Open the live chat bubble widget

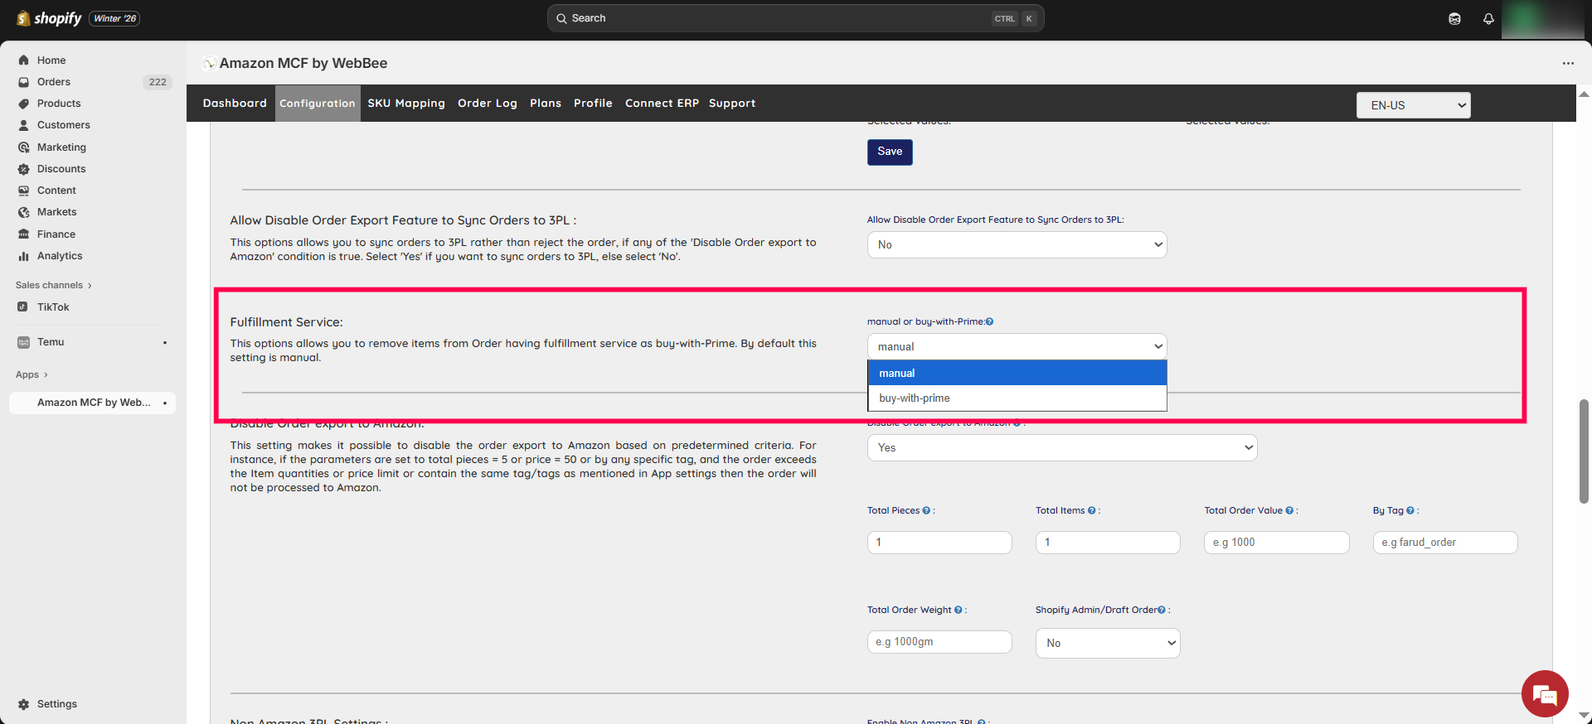1545,694
